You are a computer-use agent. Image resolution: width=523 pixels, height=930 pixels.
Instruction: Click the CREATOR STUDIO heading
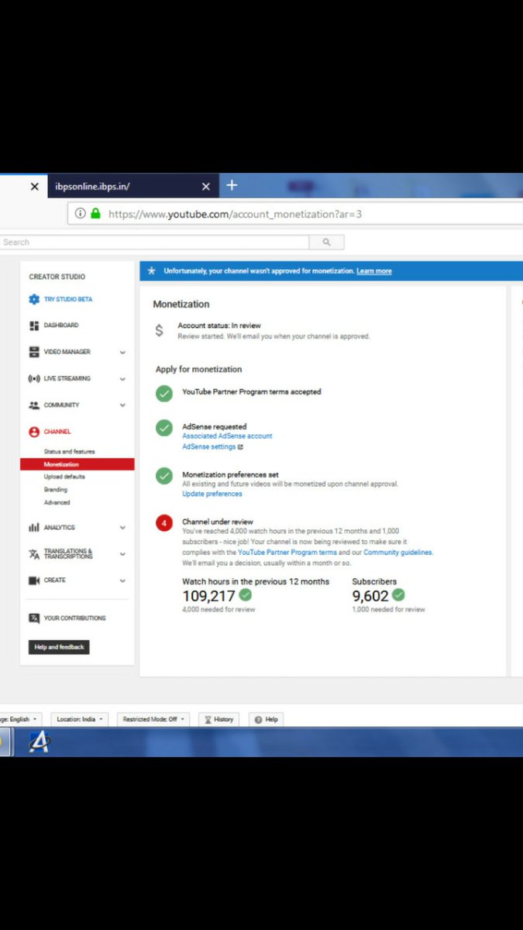(57, 277)
